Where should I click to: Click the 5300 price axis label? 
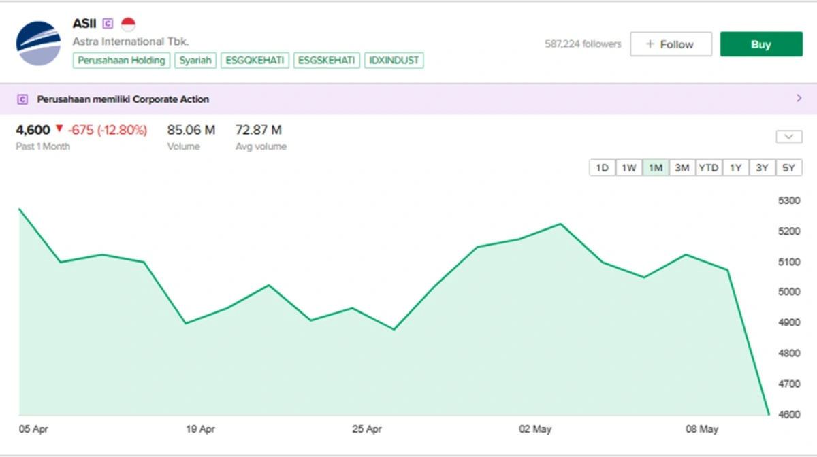click(x=789, y=201)
